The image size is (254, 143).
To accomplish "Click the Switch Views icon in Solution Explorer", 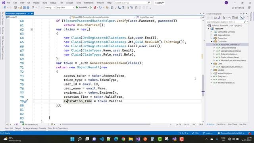I will [219, 17].
